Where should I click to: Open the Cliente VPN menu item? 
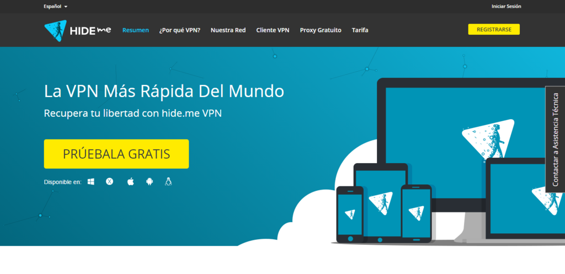click(273, 30)
